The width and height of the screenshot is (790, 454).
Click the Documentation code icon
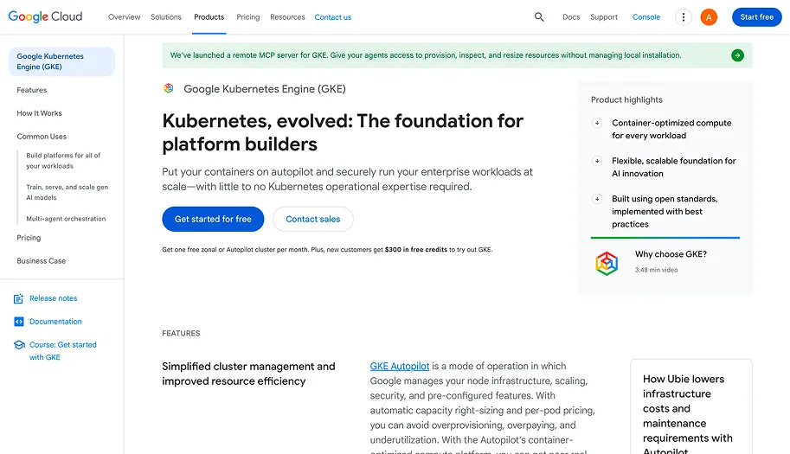19,322
